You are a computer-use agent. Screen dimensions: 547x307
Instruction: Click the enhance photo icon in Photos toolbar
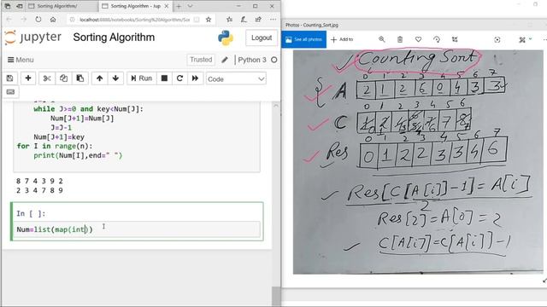[x=497, y=40]
